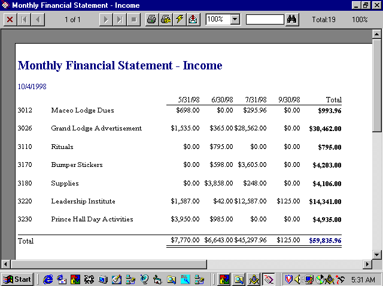Click the search text input field

265,19
